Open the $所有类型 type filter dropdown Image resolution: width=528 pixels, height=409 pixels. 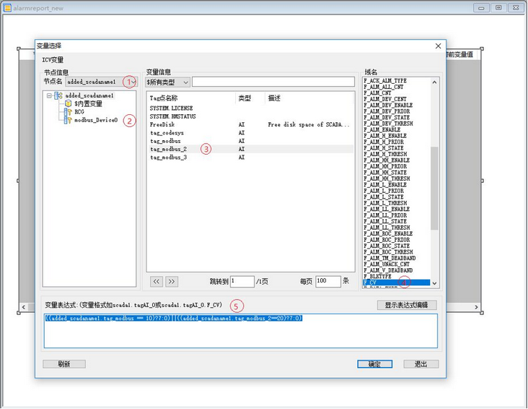[x=167, y=82]
